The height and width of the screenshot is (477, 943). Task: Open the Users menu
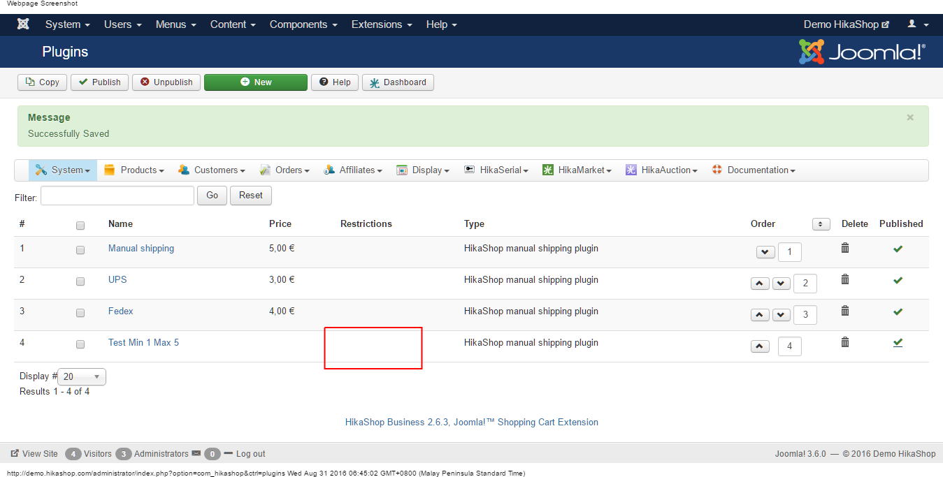click(x=123, y=24)
